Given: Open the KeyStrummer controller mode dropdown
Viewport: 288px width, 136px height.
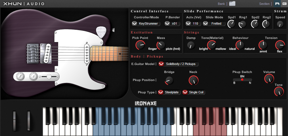Looking at the screenshot, I should coord(146,23).
